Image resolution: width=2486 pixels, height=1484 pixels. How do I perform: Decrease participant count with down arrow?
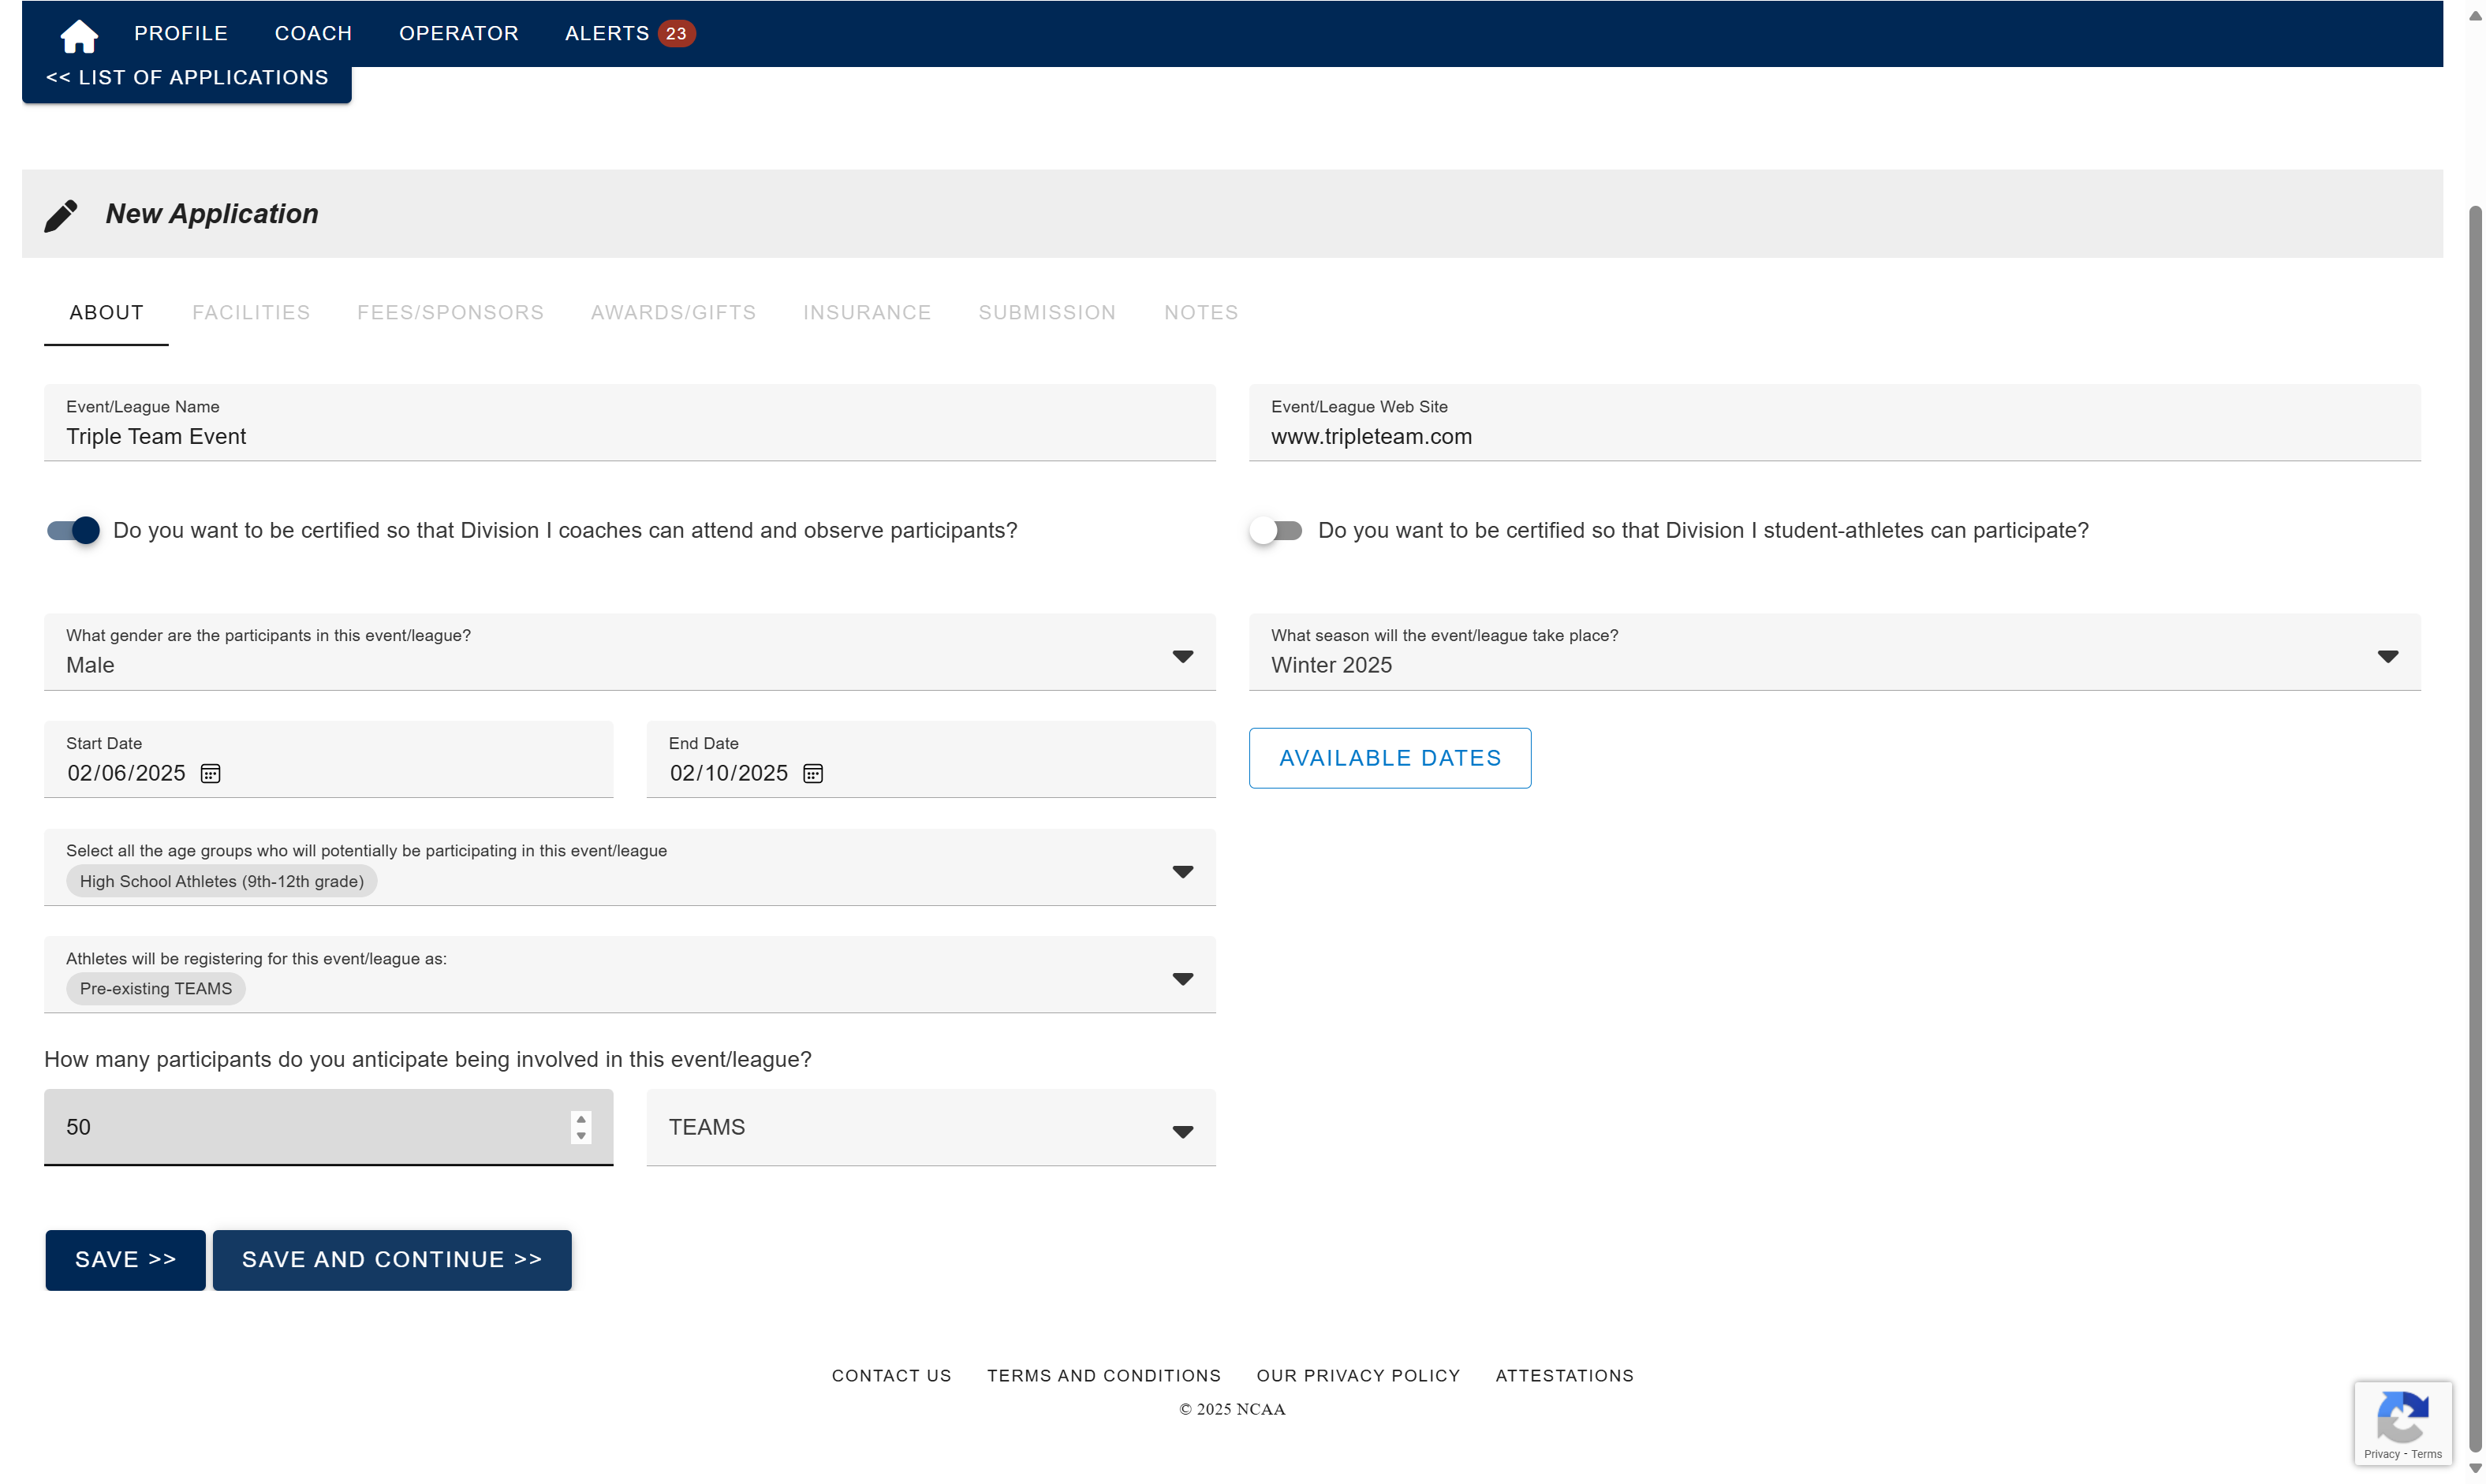581,1136
